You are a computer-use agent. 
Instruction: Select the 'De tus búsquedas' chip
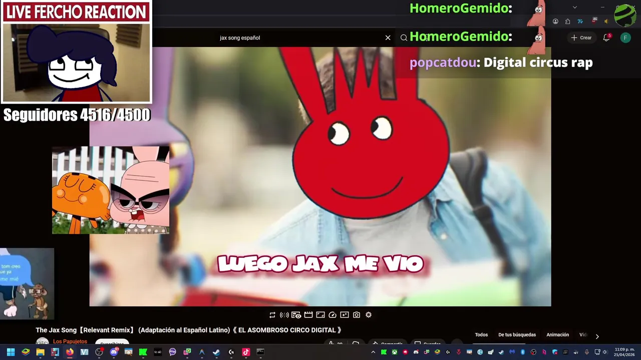pyautogui.click(x=517, y=335)
